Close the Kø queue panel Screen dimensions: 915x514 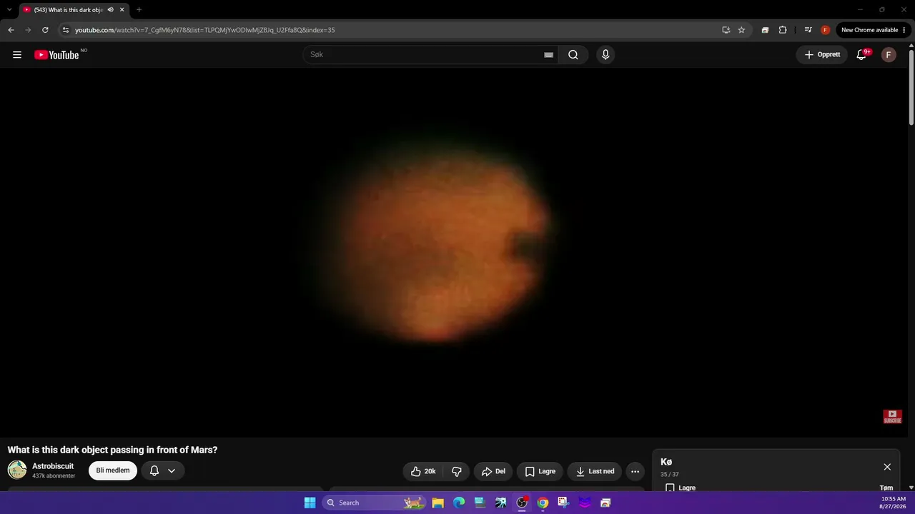[887, 467]
